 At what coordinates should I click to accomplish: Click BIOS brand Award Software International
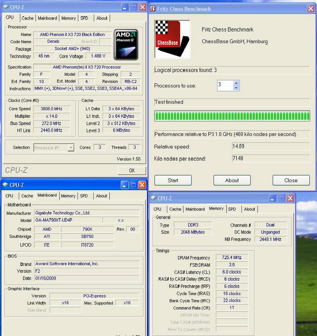(87, 264)
